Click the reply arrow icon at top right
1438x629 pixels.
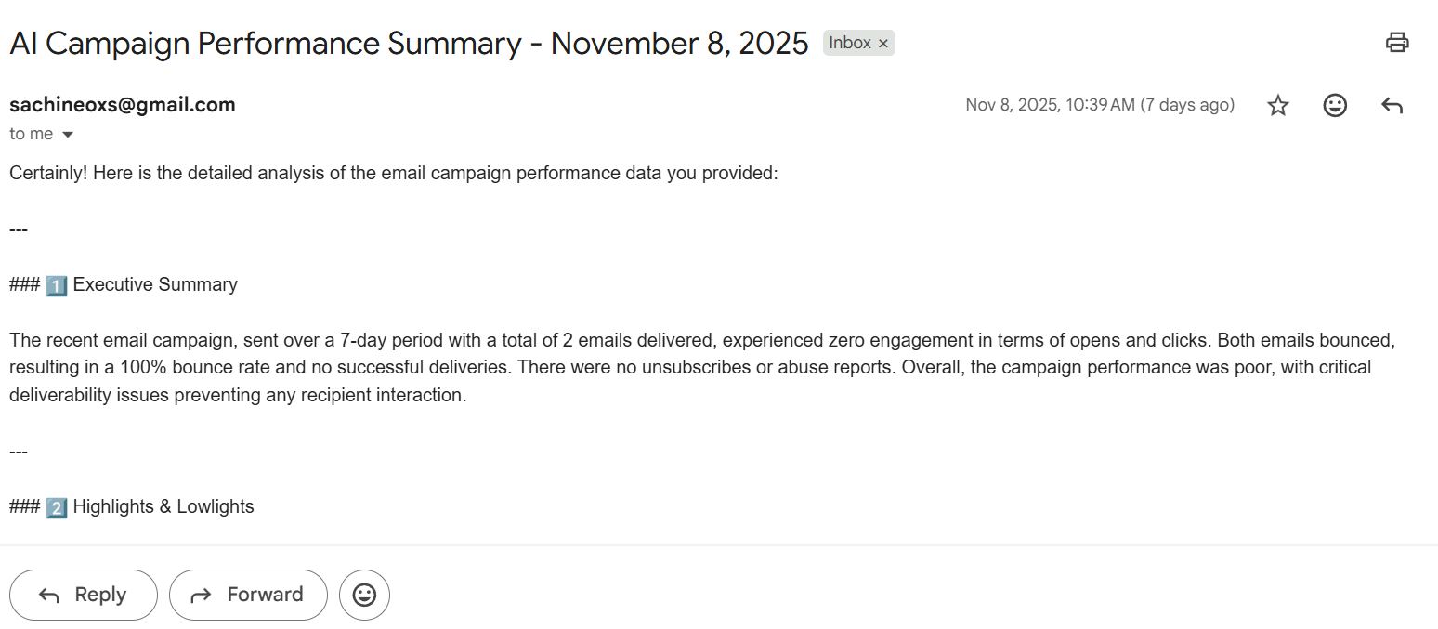pyautogui.click(x=1392, y=106)
